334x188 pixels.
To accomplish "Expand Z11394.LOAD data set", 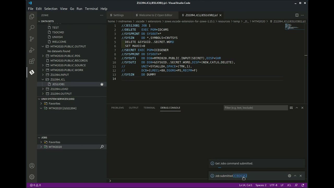I will pos(43,89).
